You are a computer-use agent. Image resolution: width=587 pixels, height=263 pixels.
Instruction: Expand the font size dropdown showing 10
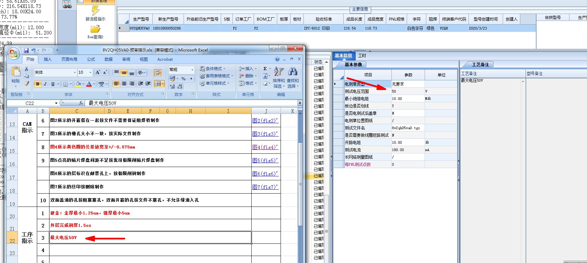click(90, 72)
